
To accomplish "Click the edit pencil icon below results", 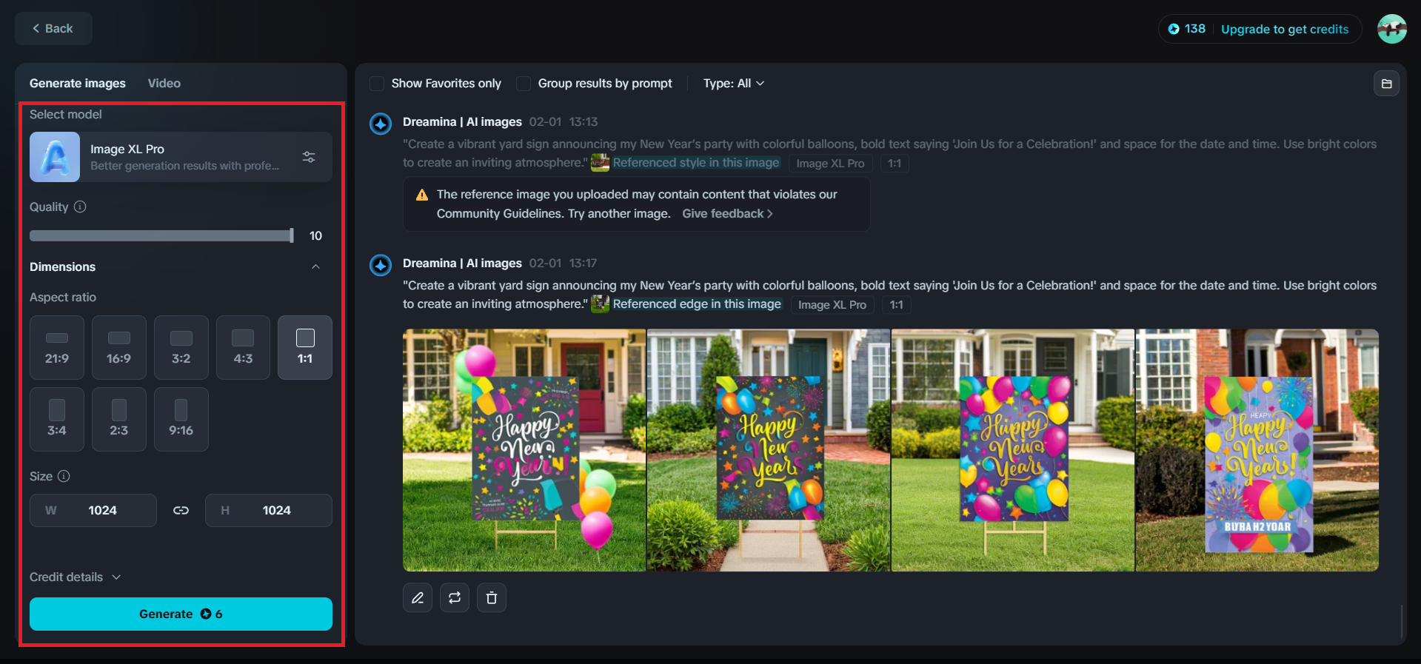I will coord(418,597).
